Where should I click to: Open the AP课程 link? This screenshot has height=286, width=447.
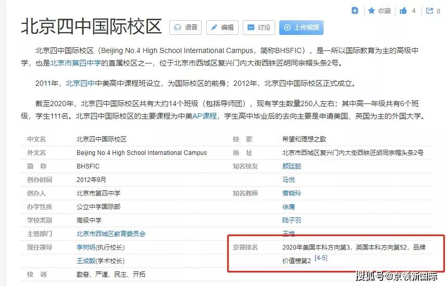point(205,116)
